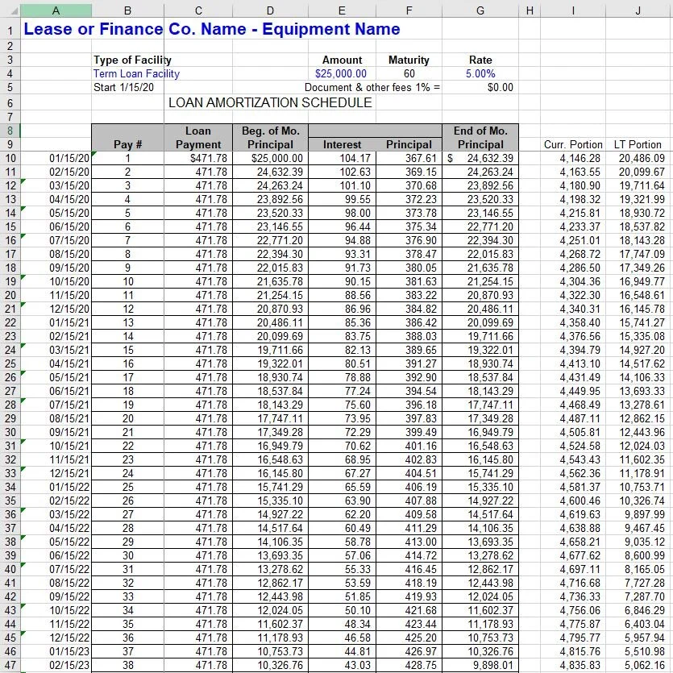Screen dimensions: 673x673
Task: Click interest cell 44.81
Action: tap(342, 651)
